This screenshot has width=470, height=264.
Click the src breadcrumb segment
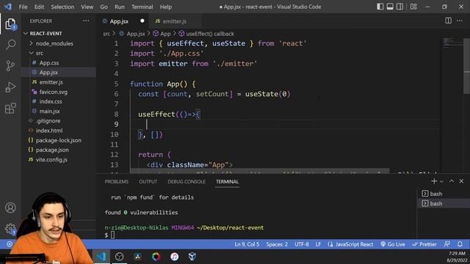tap(106, 34)
